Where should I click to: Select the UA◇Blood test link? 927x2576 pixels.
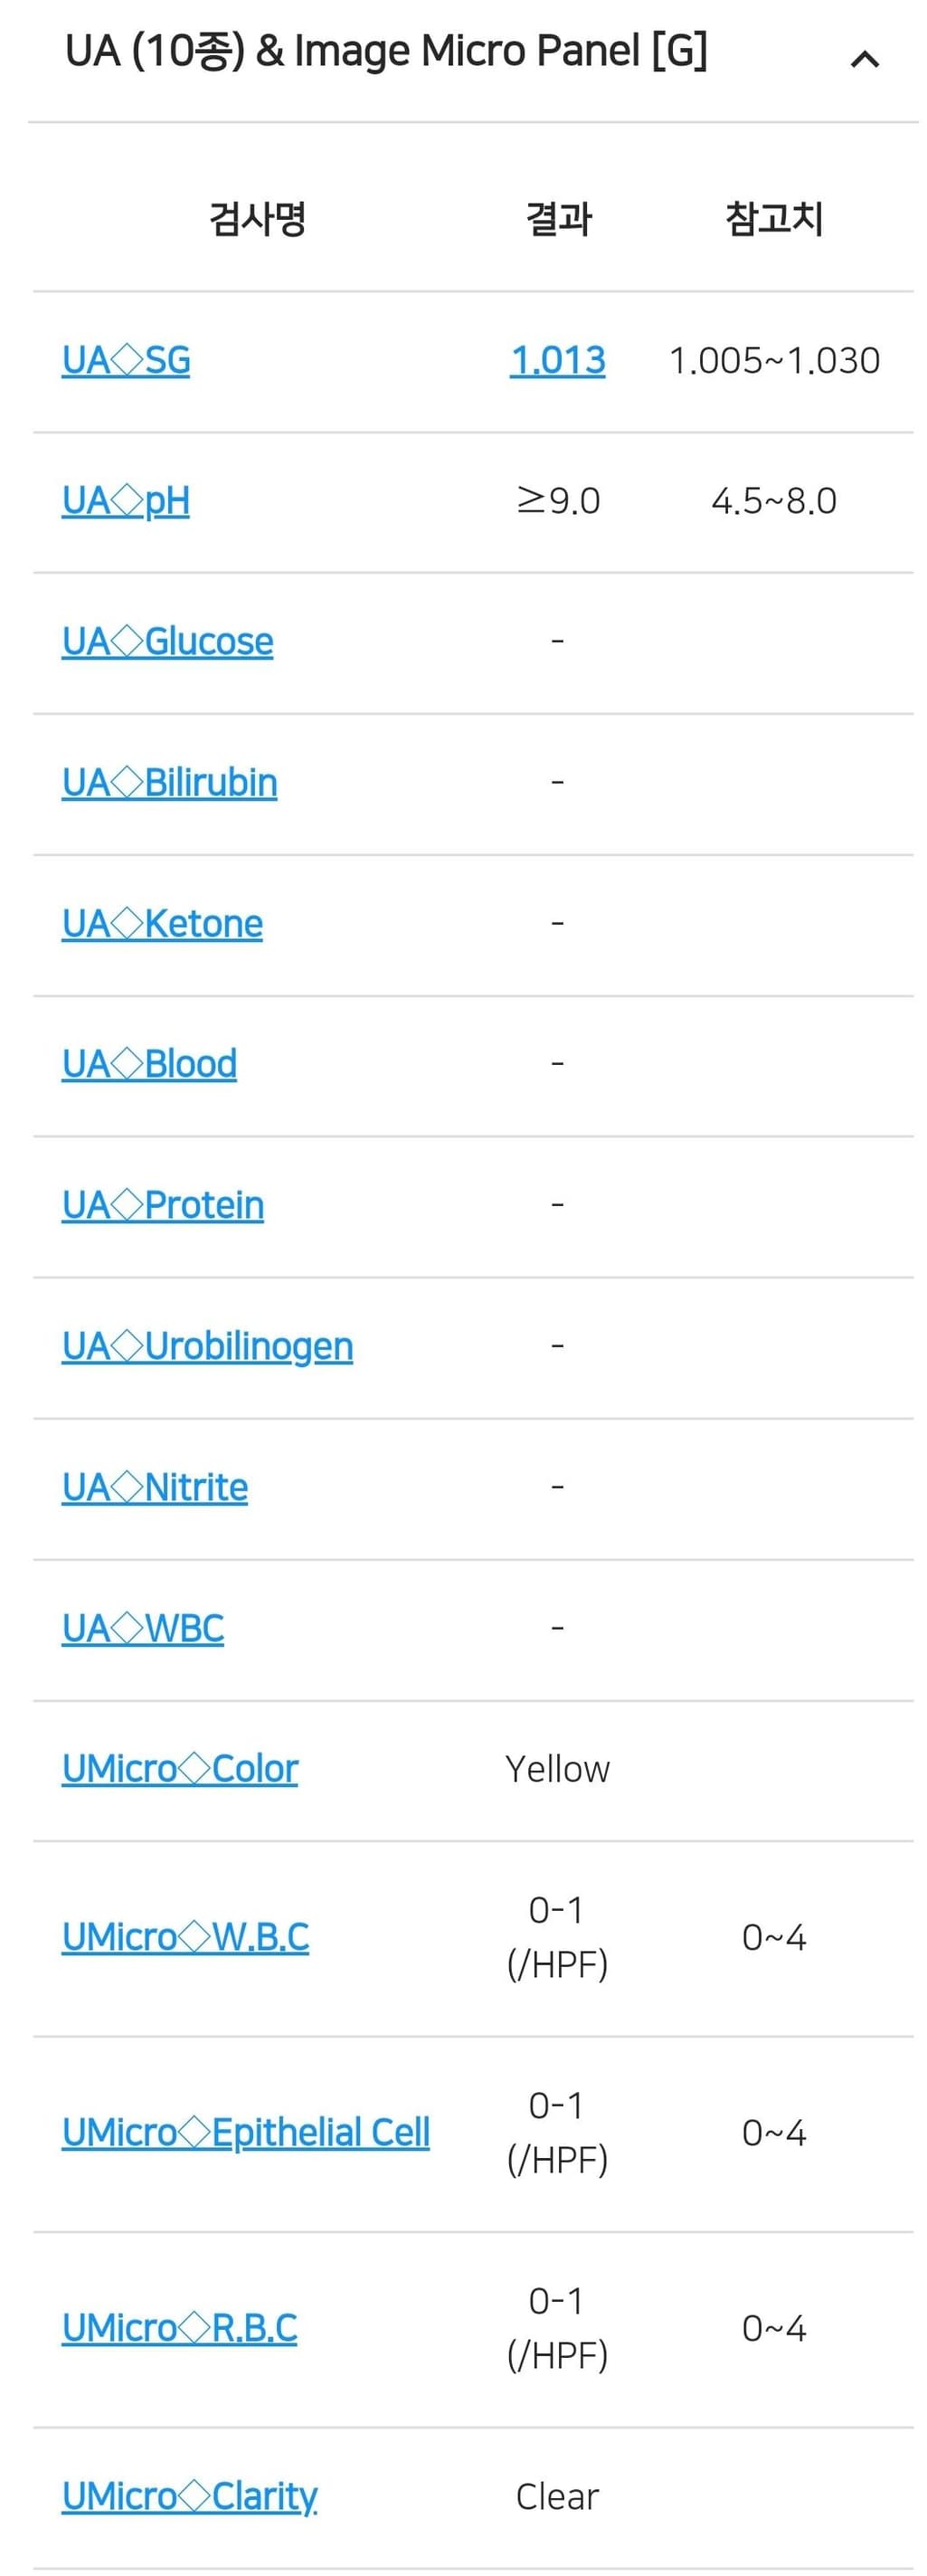point(149,1064)
